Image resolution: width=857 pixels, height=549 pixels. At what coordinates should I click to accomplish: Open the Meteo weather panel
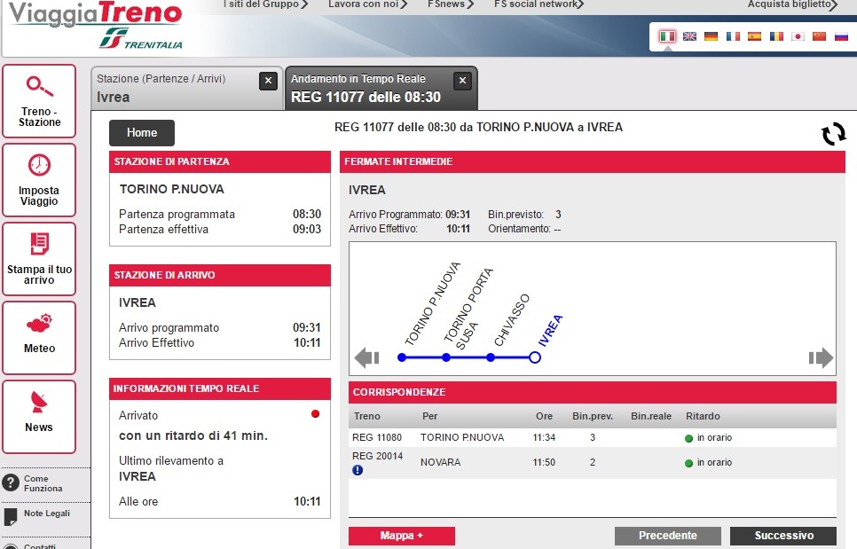[39, 338]
